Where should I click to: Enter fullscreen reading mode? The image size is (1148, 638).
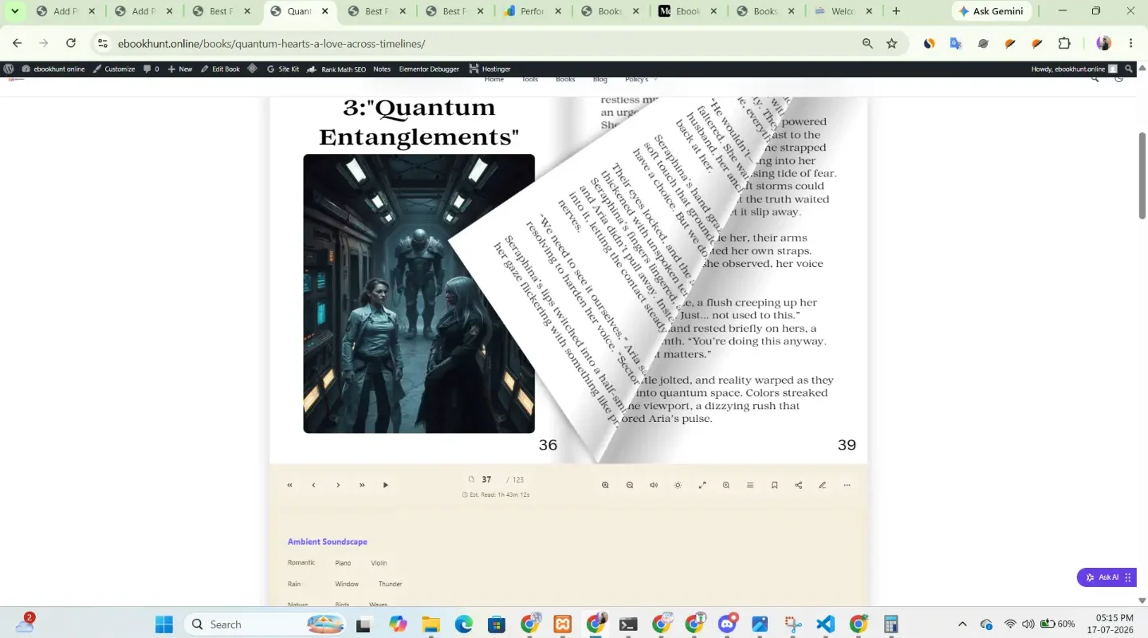(x=702, y=485)
